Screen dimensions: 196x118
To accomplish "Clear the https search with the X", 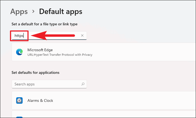I will (x=82, y=36).
